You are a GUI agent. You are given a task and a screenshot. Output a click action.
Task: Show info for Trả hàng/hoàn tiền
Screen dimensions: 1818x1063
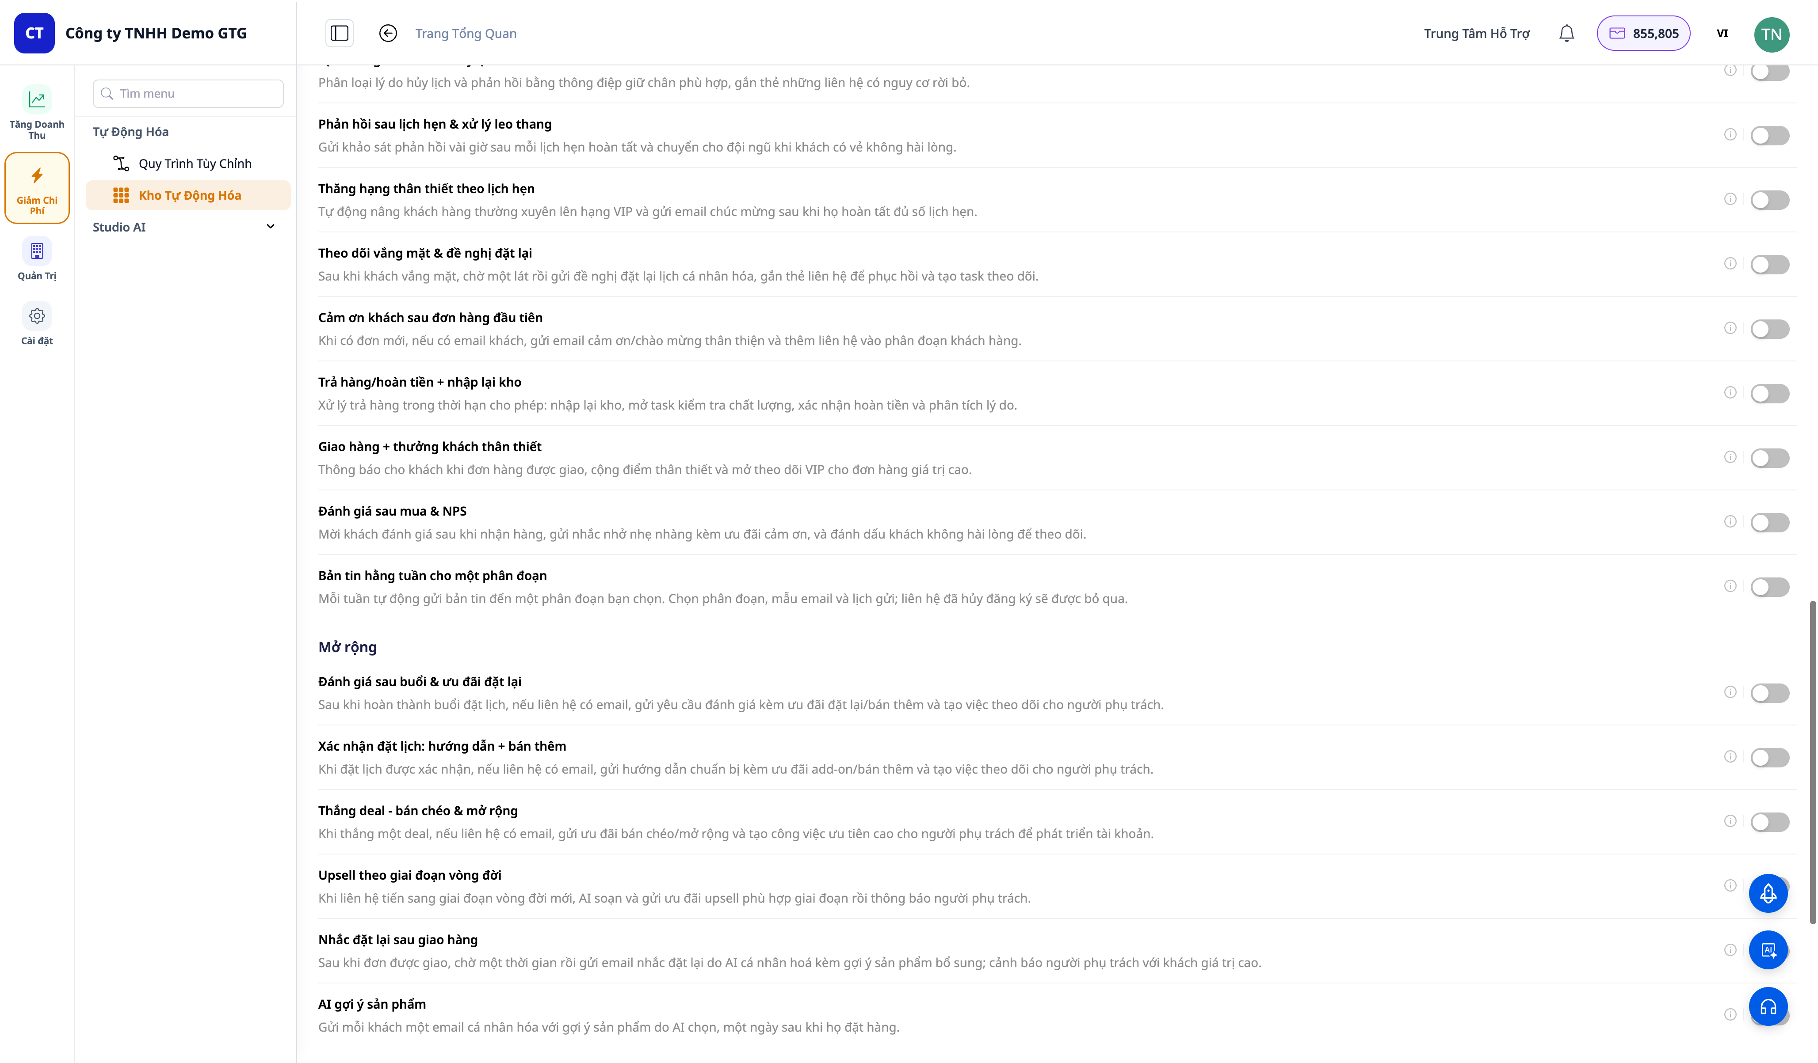point(1730,393)
